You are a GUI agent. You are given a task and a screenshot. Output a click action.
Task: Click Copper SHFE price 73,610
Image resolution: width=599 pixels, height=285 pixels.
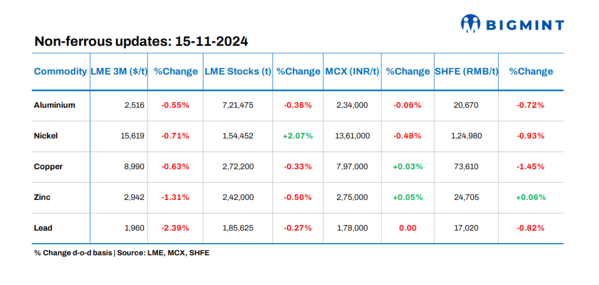[x=466, y=167]
